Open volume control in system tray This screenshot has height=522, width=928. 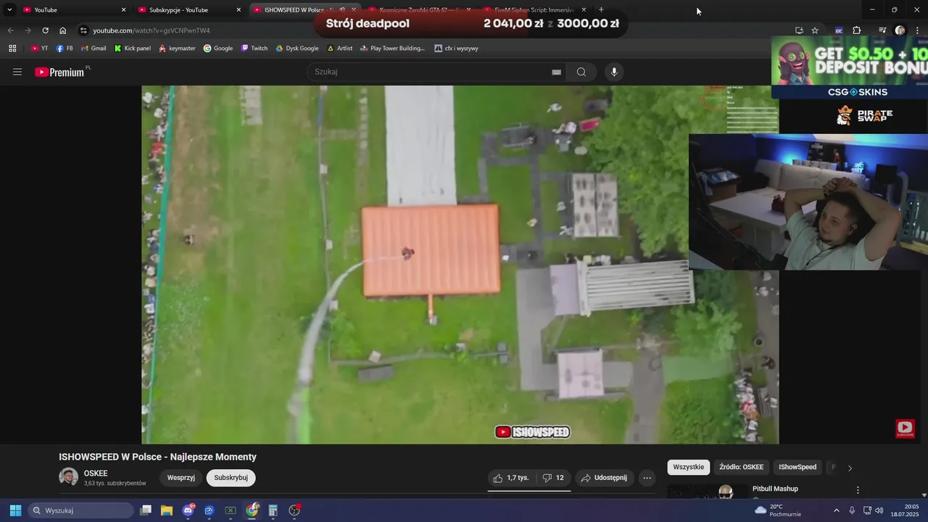tap(879, 510)
